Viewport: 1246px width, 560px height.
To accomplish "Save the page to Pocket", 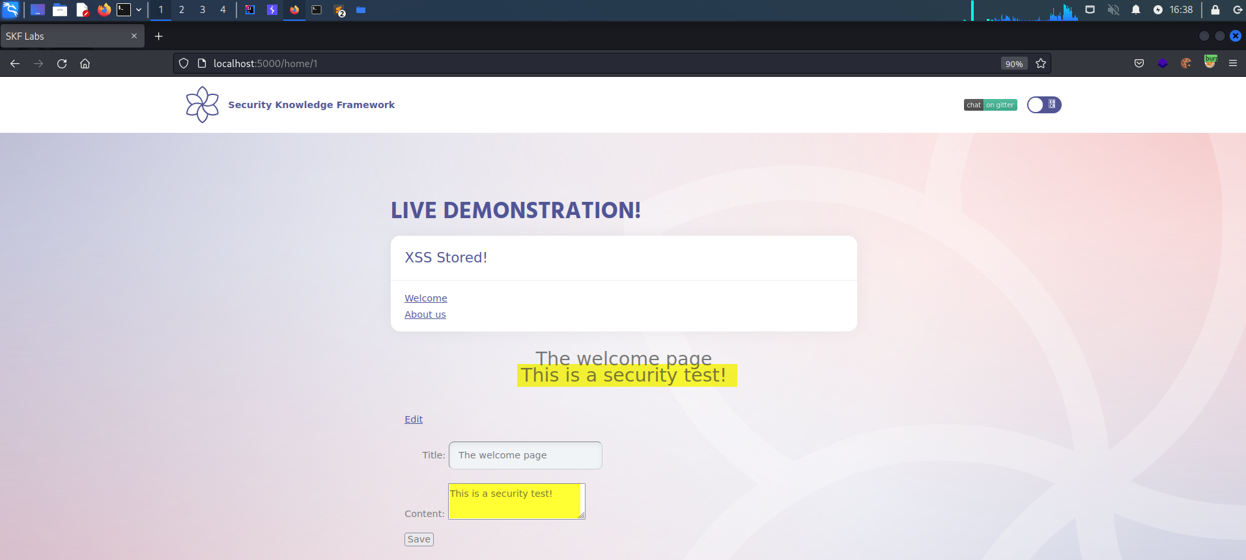I will tap(1139, 63).
